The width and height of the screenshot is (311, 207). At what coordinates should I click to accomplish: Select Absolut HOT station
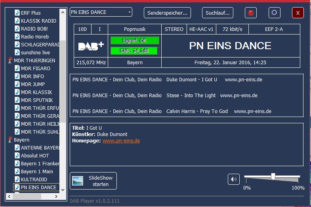click(x=35, y=156)
